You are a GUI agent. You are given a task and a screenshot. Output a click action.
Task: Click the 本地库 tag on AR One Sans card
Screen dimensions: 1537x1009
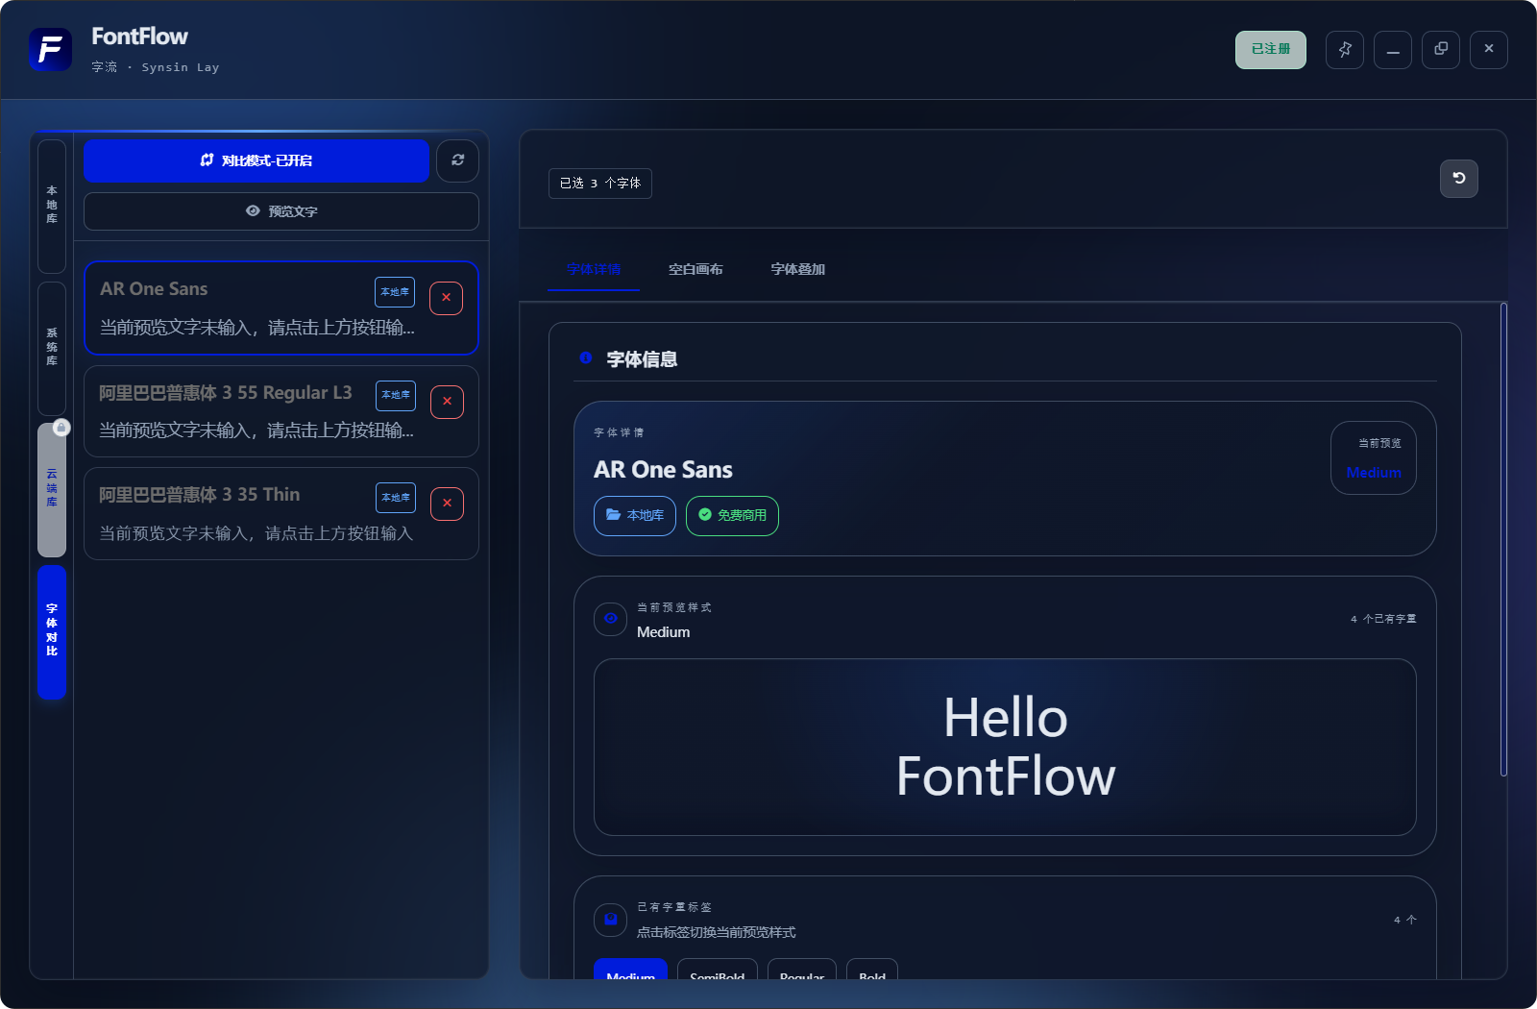click(395, 292)
